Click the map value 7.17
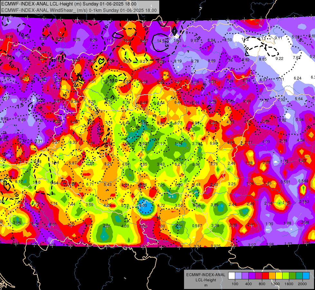Image resolution: width=315 pixels, height=290 pixels. coord(161,143)
